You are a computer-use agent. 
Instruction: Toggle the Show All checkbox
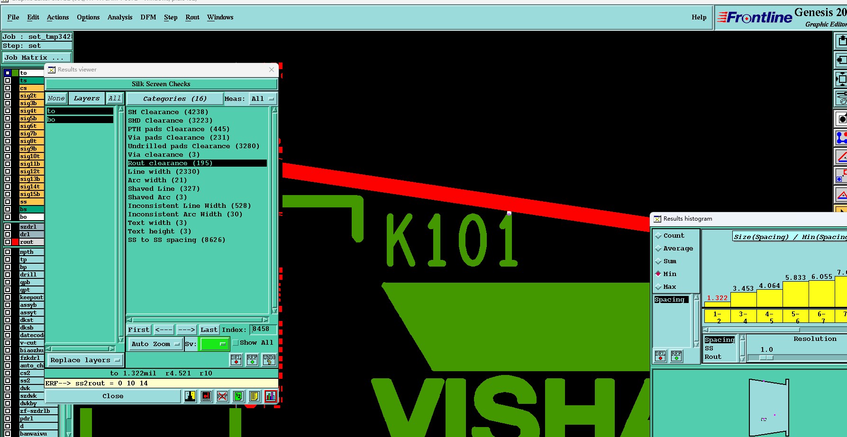236,343
